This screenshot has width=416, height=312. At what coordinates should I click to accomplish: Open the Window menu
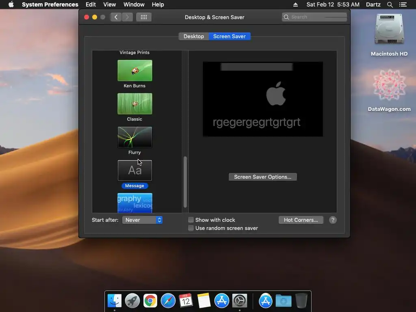point(134,4)
